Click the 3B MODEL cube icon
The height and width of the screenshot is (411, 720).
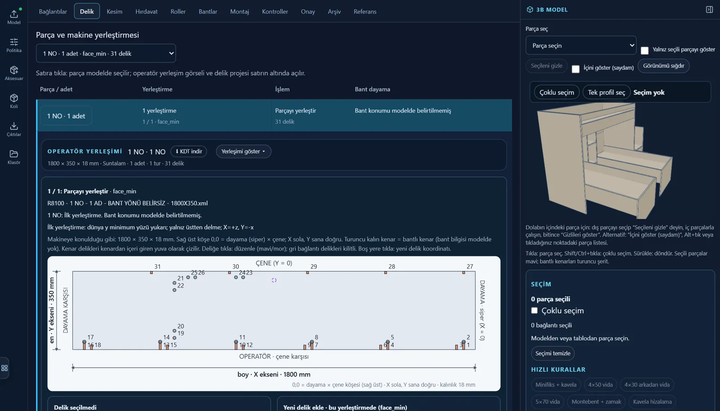530,9
